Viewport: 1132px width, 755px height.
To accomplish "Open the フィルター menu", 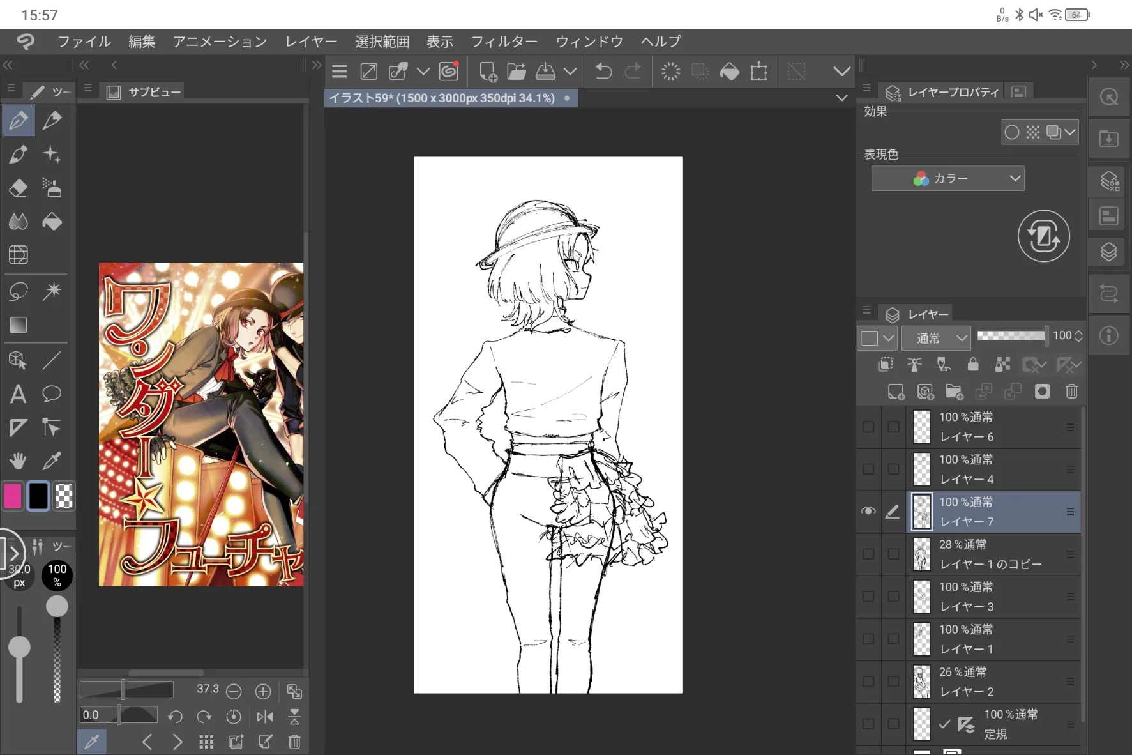I will 504,42.
